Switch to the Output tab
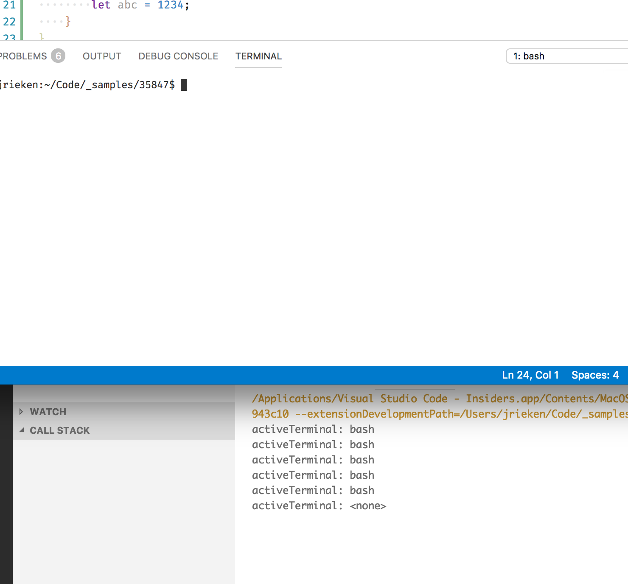 (x=101, y=56)
